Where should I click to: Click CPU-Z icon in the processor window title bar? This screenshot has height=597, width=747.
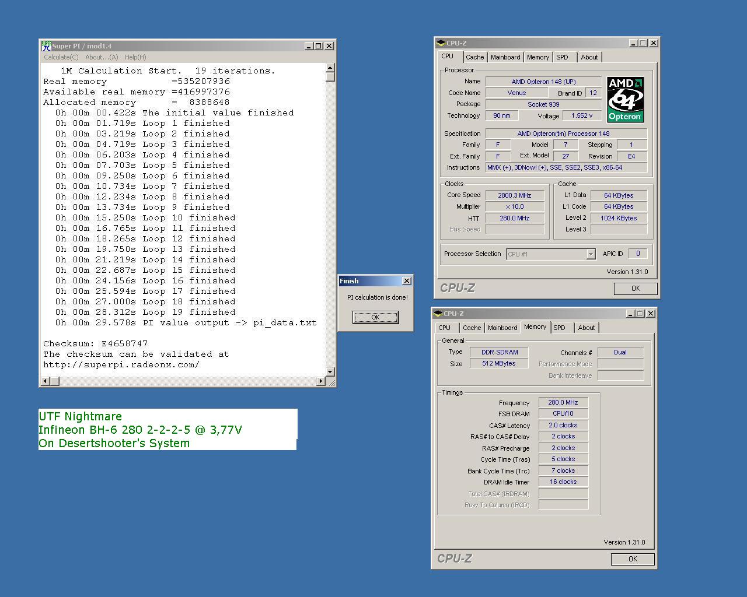tap(441, 43)
